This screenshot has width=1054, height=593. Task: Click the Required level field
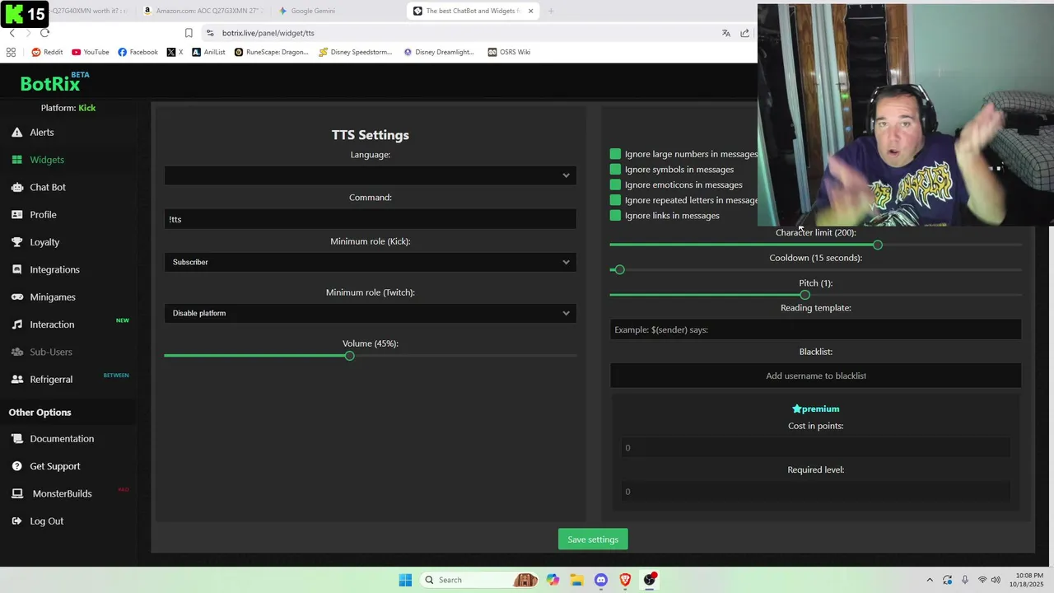point(815,492)
